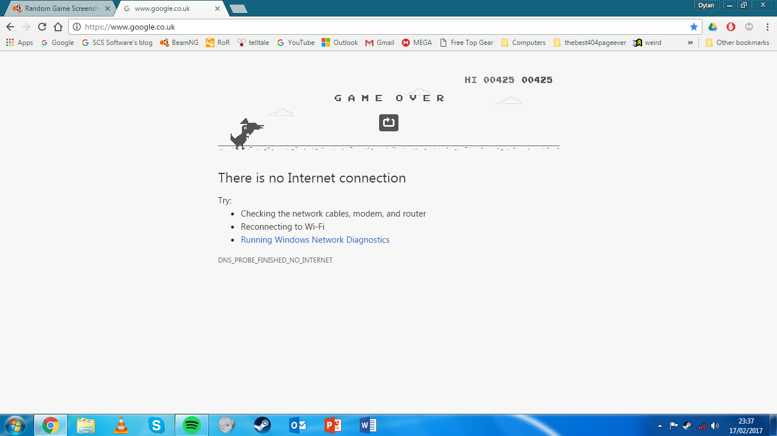Viewport: 777px width, 436px height.
Task: Open the Free Top Gear bookmark
Action: pyautogui.click(x=467, y=43)
